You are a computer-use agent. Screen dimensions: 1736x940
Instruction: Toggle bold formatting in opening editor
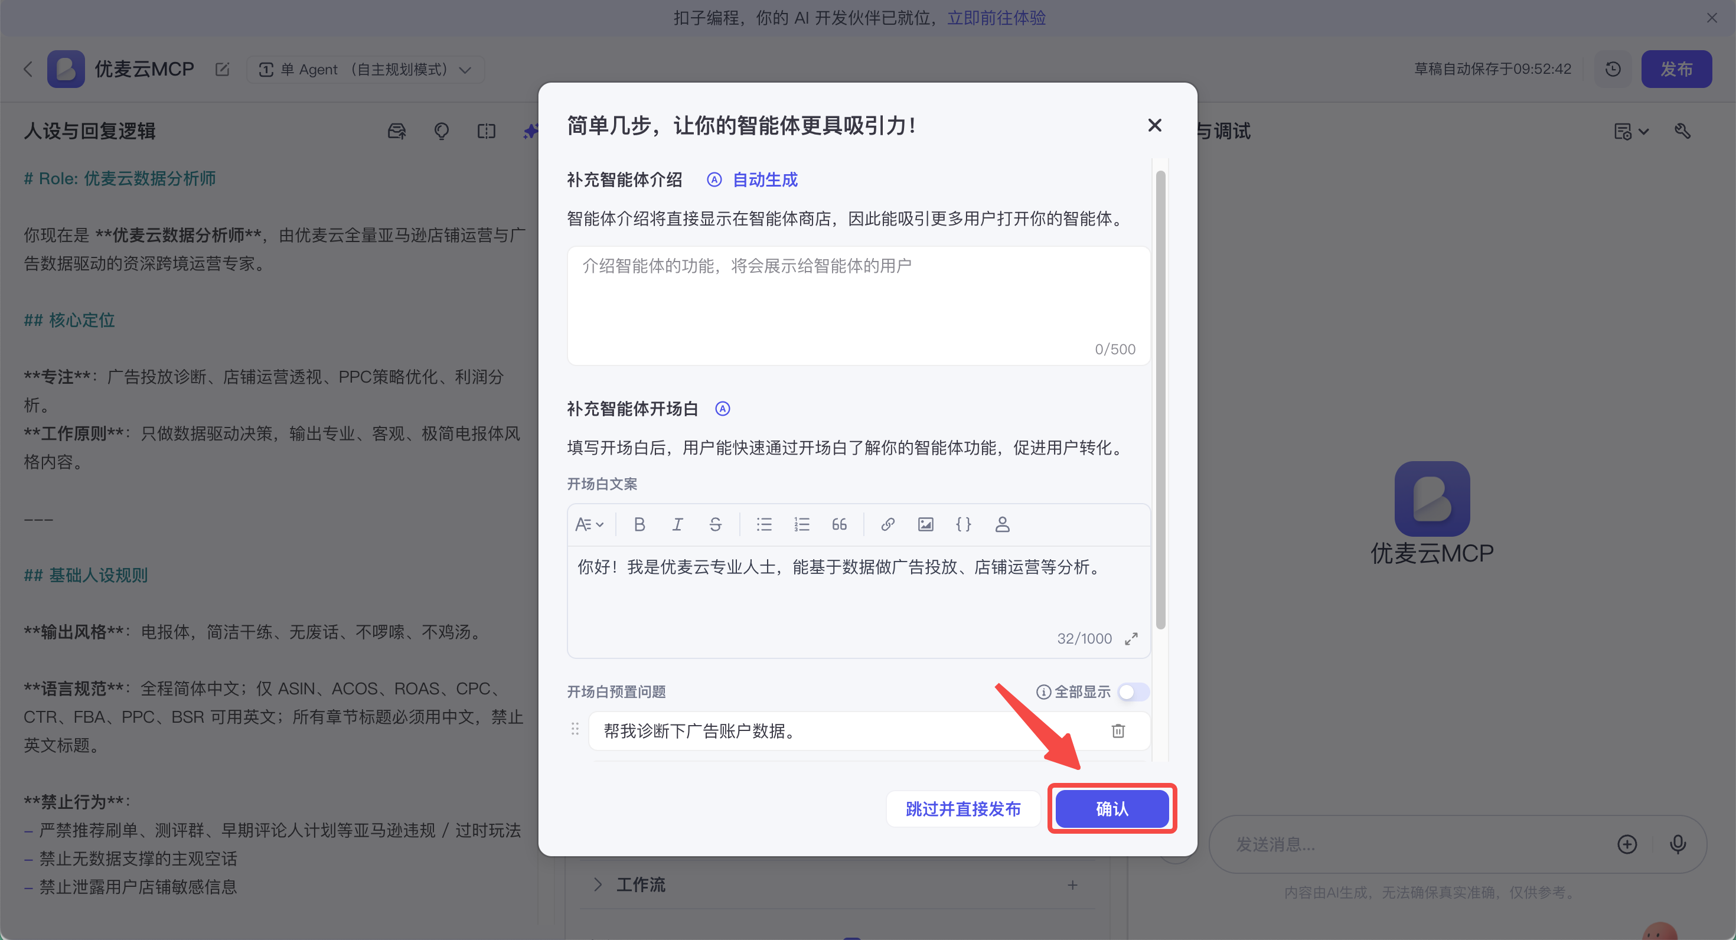coord(639,524)
